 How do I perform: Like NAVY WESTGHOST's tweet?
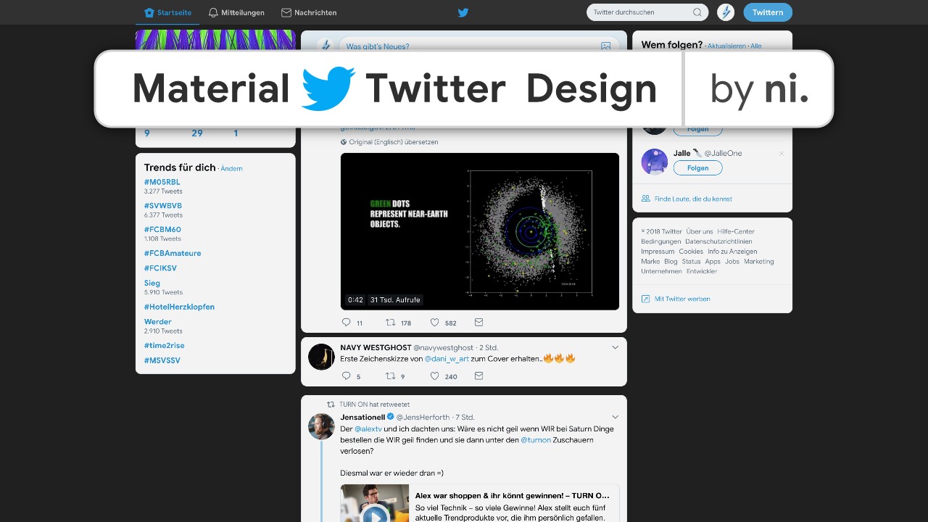click(434, 376)
